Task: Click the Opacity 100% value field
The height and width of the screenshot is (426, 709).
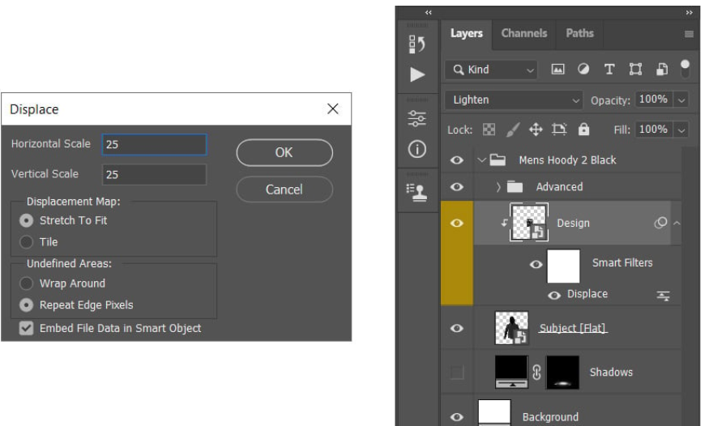Action: [654, 100]
